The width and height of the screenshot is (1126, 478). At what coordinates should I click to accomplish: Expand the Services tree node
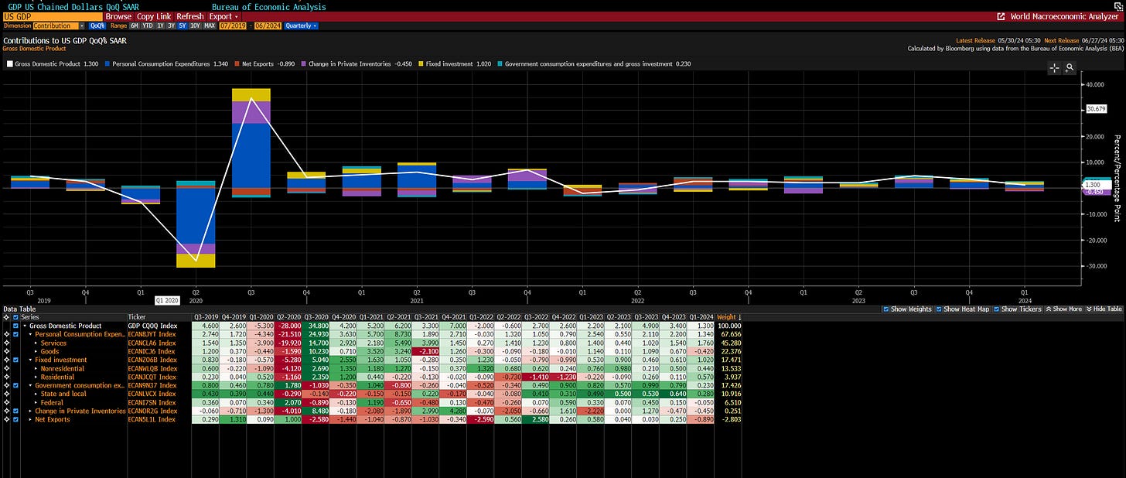point(36,343)
